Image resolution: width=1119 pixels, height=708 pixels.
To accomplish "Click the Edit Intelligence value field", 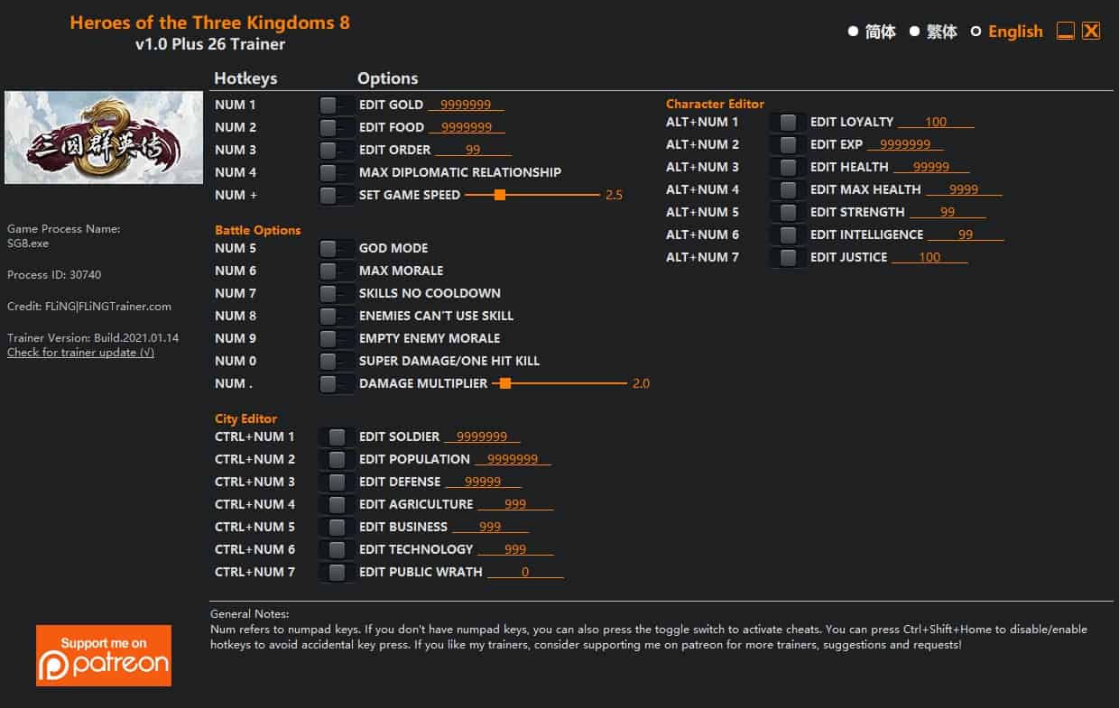I will (x=966, y=234).
